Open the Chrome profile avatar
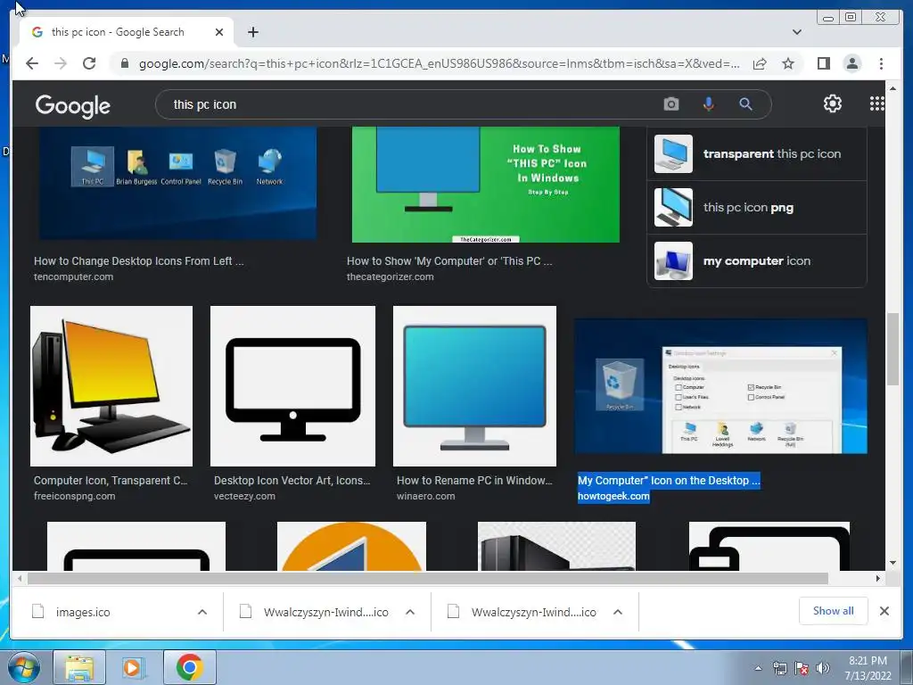The height and width of the screenshot is (685, 913). [852, 63]
